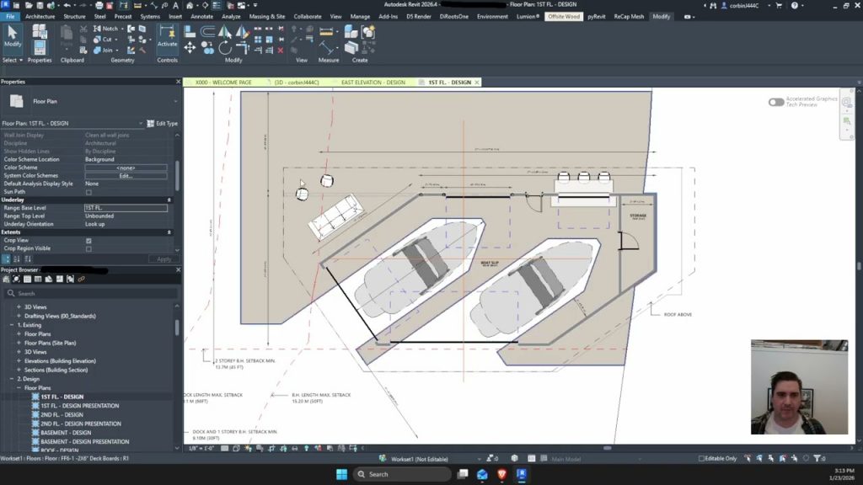Viewport: 863px width, 485px height.
Task: Switch to the EAST ELEVATION - DESIGN tab
Action: (372, 83)
